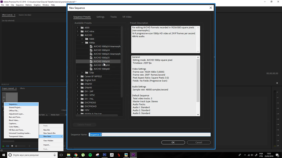Open Google Chrome from the taskbar
Screen dimensions: 282x158
pos(76,155)
